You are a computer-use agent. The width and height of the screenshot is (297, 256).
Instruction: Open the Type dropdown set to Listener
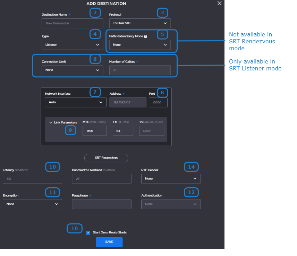point(72,45)
